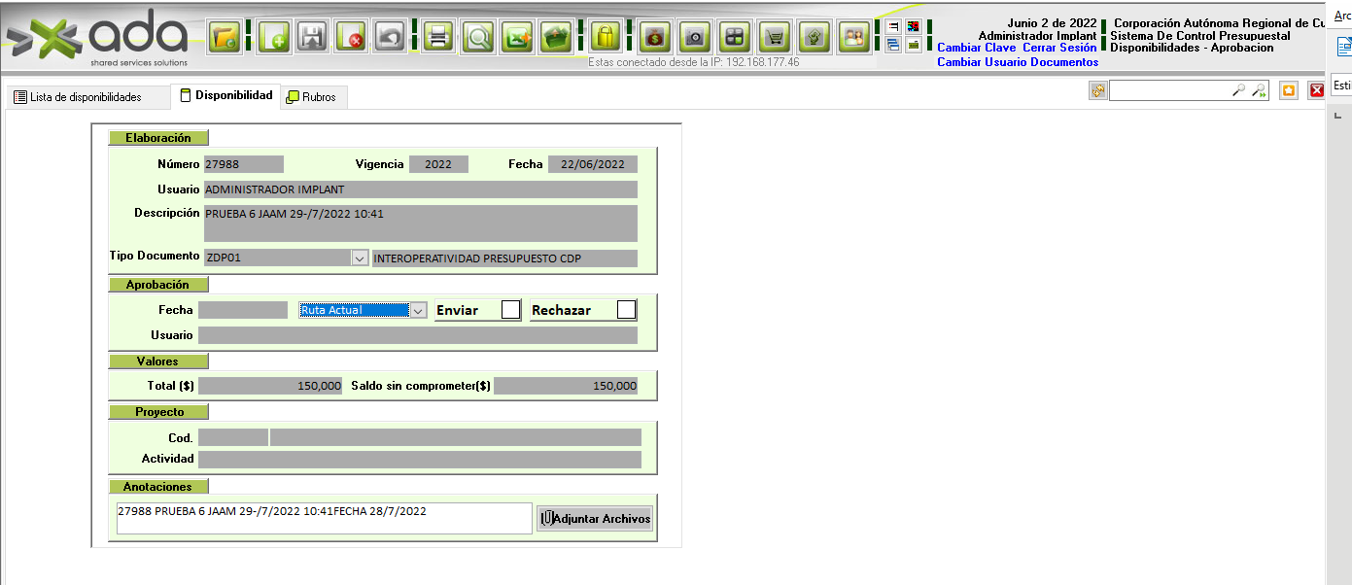The image size is (1352, 585).
Task: Export to Excel icon
Action: (x=517, y=38)
